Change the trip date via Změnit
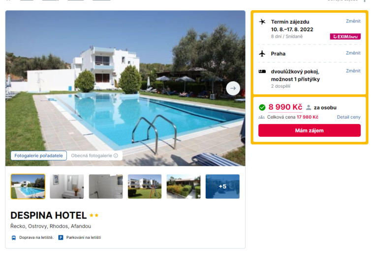The image size is (378, 256). coord(353,21)
